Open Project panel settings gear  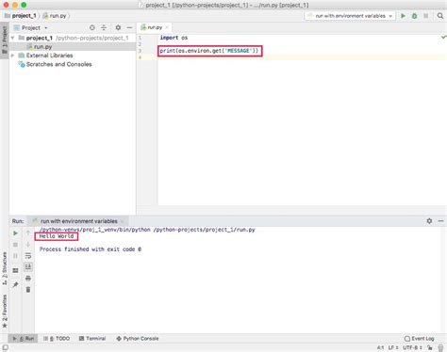118,27
